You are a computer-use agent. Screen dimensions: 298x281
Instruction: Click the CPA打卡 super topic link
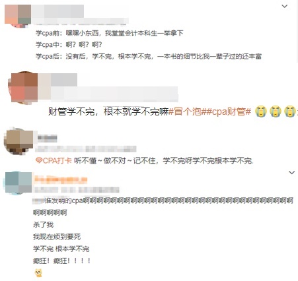[57, 161]
